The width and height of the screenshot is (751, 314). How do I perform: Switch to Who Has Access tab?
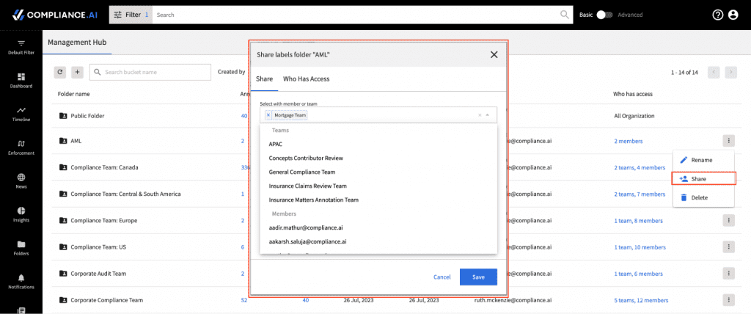(x=306, y=78)
